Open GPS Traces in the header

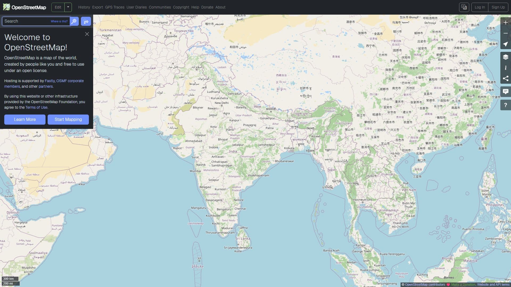point(115,7)
